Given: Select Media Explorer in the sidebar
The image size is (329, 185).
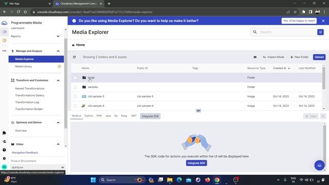Looking at the screenshot, I should (x=36, y=59).
